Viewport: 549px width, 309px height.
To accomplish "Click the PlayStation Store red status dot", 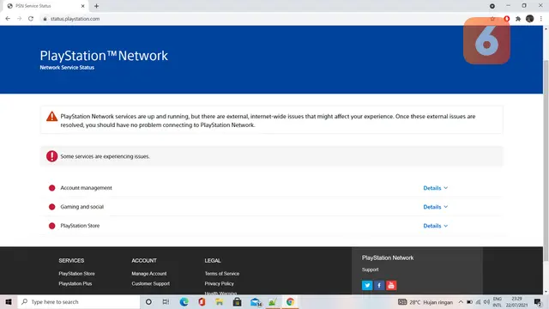I will [x=51, y=226].
